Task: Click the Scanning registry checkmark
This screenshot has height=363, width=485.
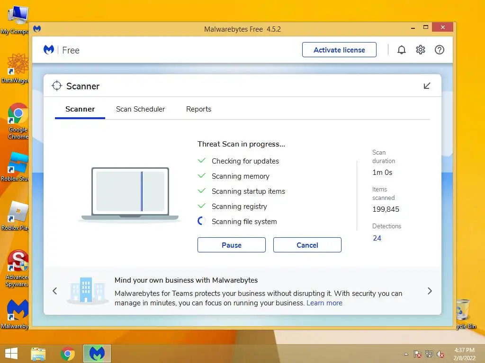Action: [201, 206]
